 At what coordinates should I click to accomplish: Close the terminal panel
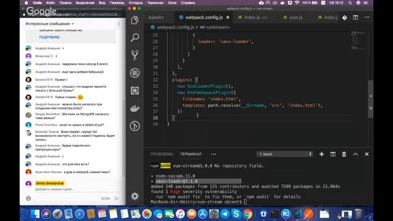(x=367, y=154)
